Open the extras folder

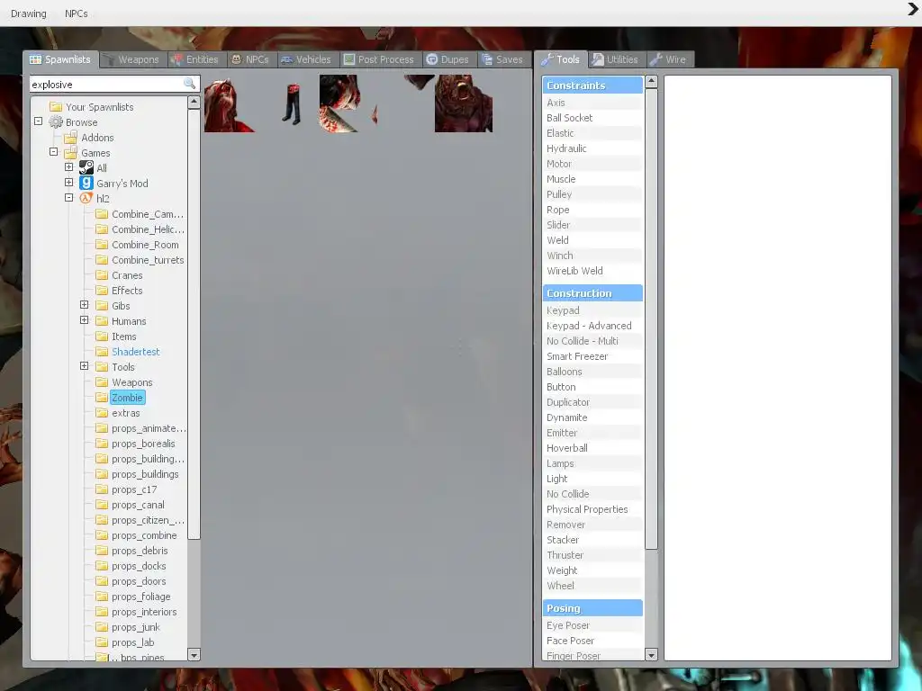point(126,413)
